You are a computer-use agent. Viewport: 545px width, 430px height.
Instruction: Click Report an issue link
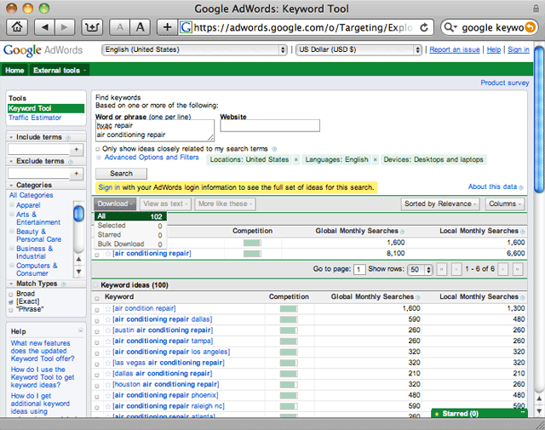point(454,49)
